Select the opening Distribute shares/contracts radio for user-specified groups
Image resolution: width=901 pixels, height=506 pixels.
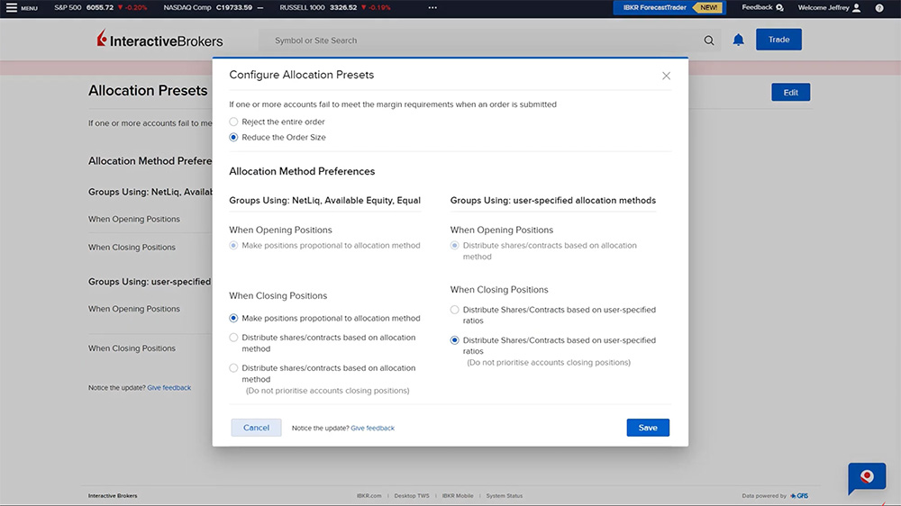(454, 245)
